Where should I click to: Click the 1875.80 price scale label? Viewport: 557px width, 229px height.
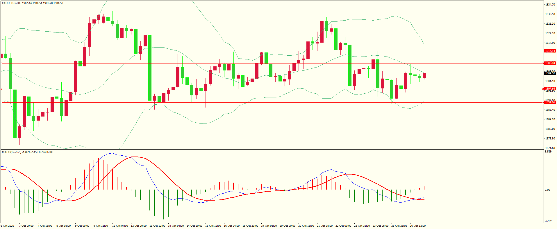pyautogui.click(x=550, y=139)
